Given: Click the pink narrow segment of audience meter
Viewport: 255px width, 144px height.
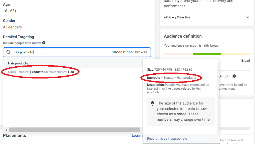Looking at the screenshot, I should click(178, 54).
